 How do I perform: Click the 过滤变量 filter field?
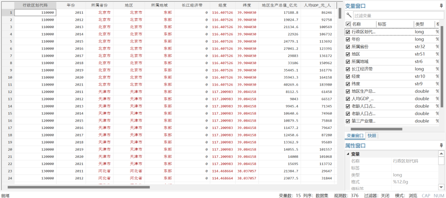click(x=398, y=16)
